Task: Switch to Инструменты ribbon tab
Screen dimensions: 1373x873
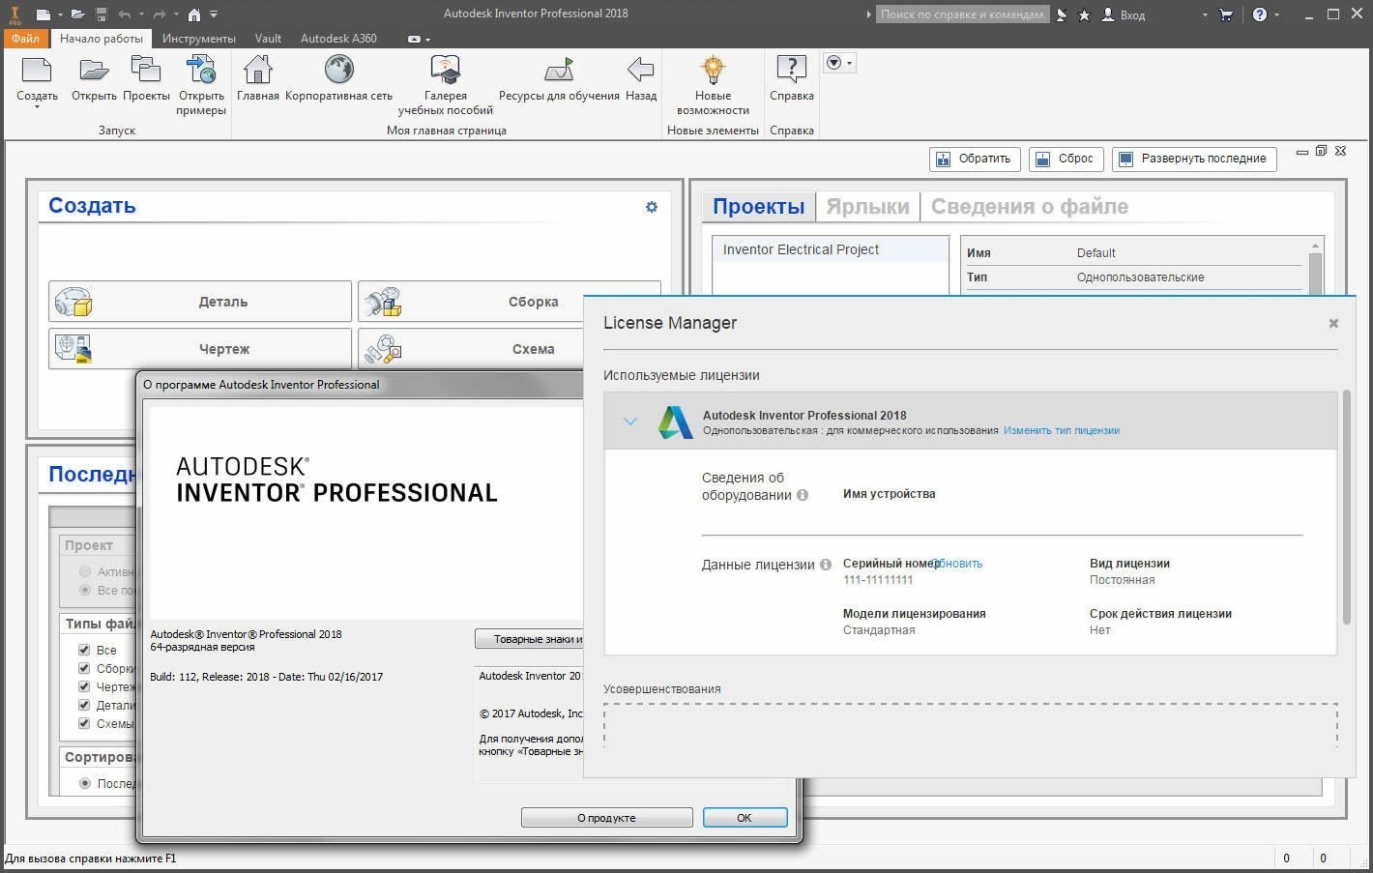Action: point(199,39)
